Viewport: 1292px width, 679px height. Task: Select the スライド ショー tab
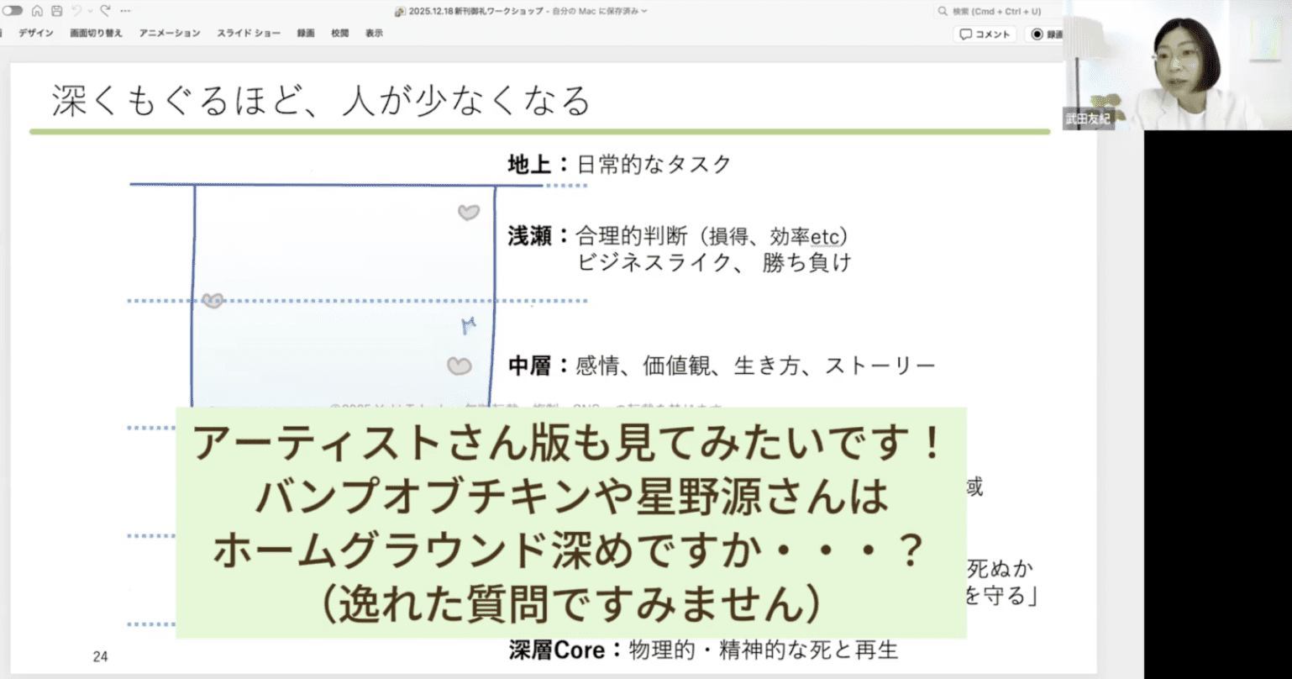[249, 34]
